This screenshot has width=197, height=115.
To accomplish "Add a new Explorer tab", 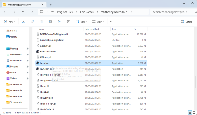I will coord(51,5).
